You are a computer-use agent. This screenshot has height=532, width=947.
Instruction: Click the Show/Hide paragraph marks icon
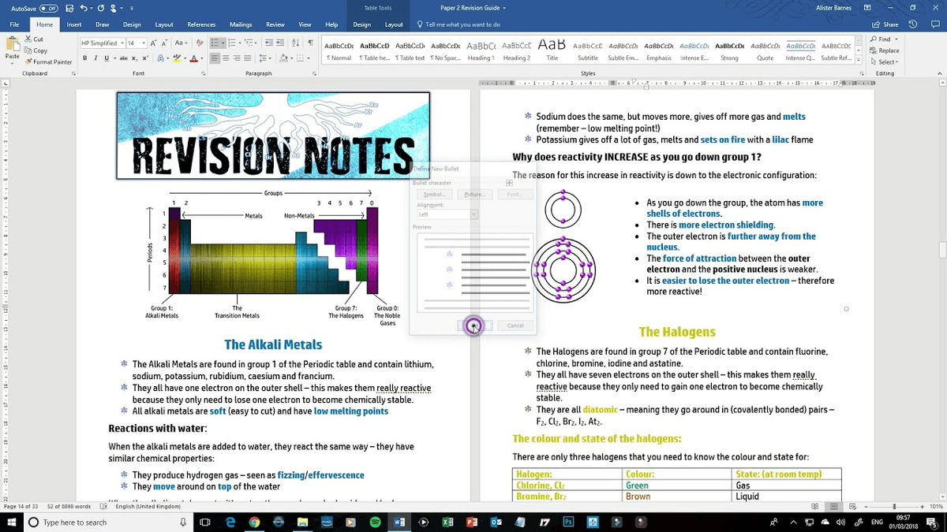point(310,43)
